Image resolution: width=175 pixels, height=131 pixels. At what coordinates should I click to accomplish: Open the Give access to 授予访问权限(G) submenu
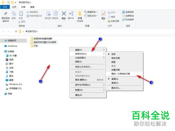[x=88, y=85]
